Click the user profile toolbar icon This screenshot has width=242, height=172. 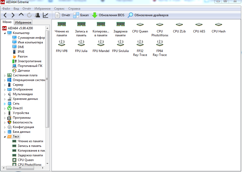pos(37,15)
